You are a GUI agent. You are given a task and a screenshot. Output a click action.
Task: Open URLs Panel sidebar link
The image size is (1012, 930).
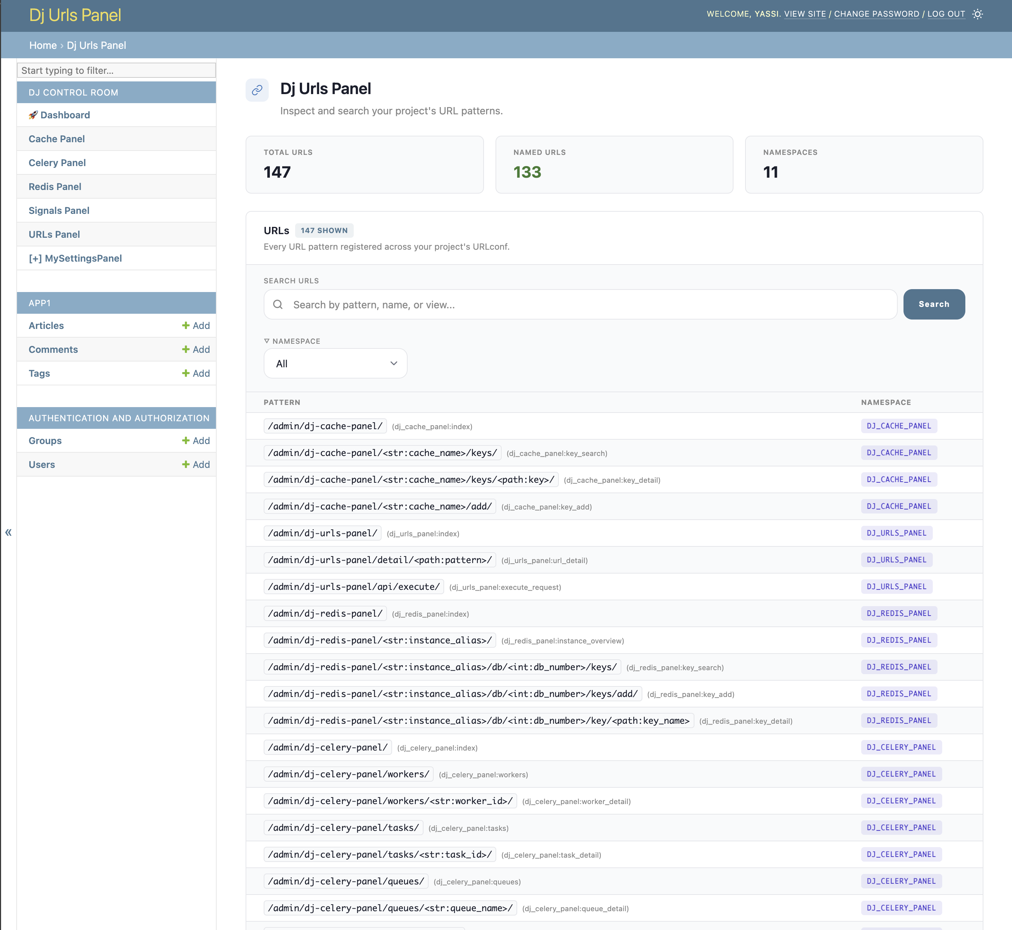pos(54,234)
